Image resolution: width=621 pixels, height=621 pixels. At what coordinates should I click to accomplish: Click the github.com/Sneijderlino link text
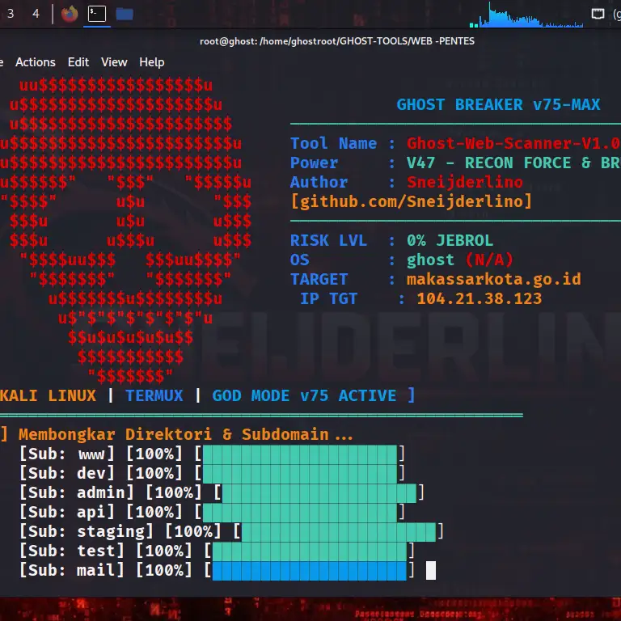pos(411,201)
